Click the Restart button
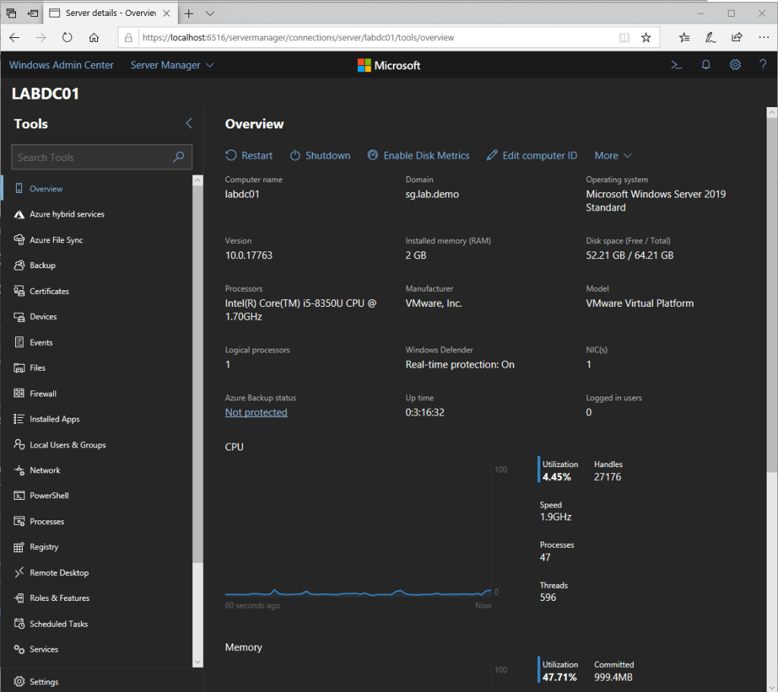This screenshot has height=692, width=778. coord(249,156)
